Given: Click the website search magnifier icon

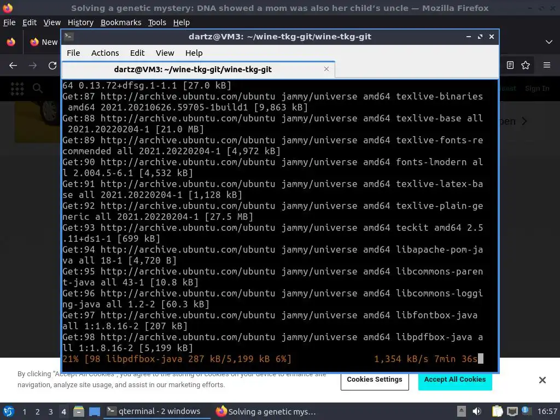Looking at the screenshot, I should coord(38,88).
